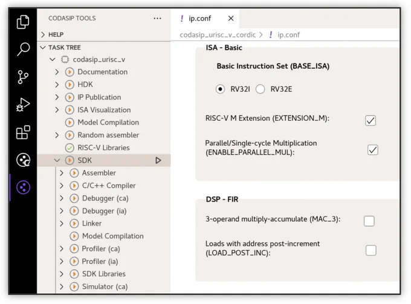The image size is (411, 304).
Task: Expand the IP Publication chevron
Action: coord(57,97)
